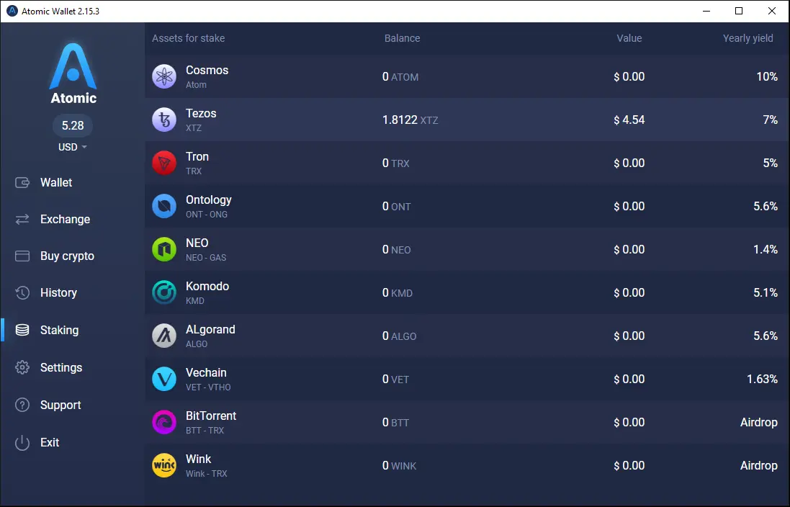Click the Staking coins icon

pos(22,330)
